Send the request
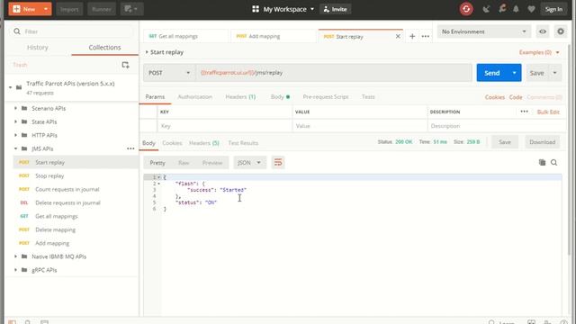Screen dimensions: 576x324 [492, 73]
